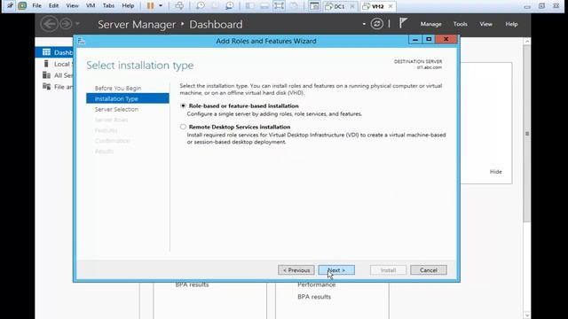Click the Hide link in the dashboard
The width and height of the screenshot is (568, 319).
click(495, 172)
